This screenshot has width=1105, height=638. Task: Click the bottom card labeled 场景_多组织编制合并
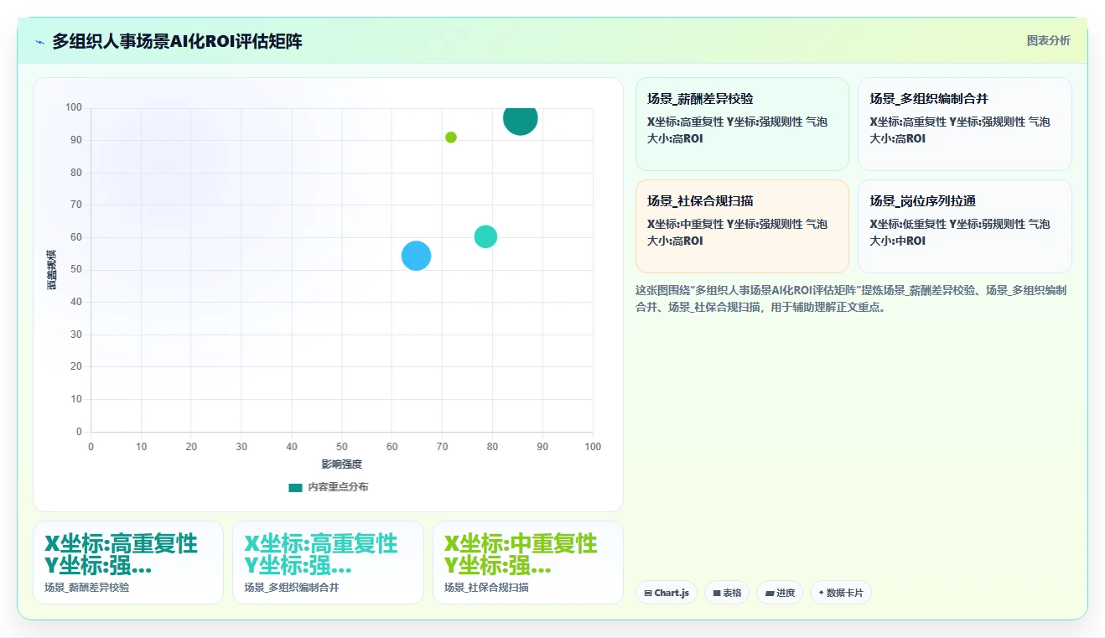coord(328,563)
